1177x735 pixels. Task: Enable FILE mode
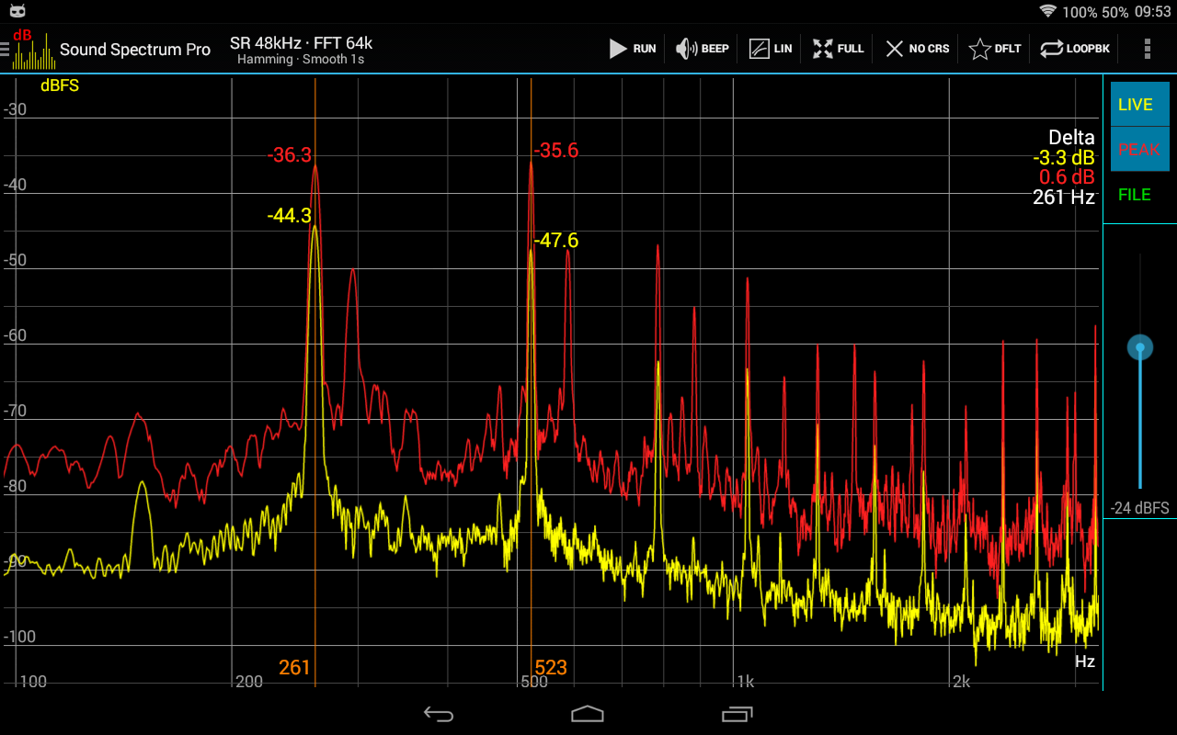1139,194
